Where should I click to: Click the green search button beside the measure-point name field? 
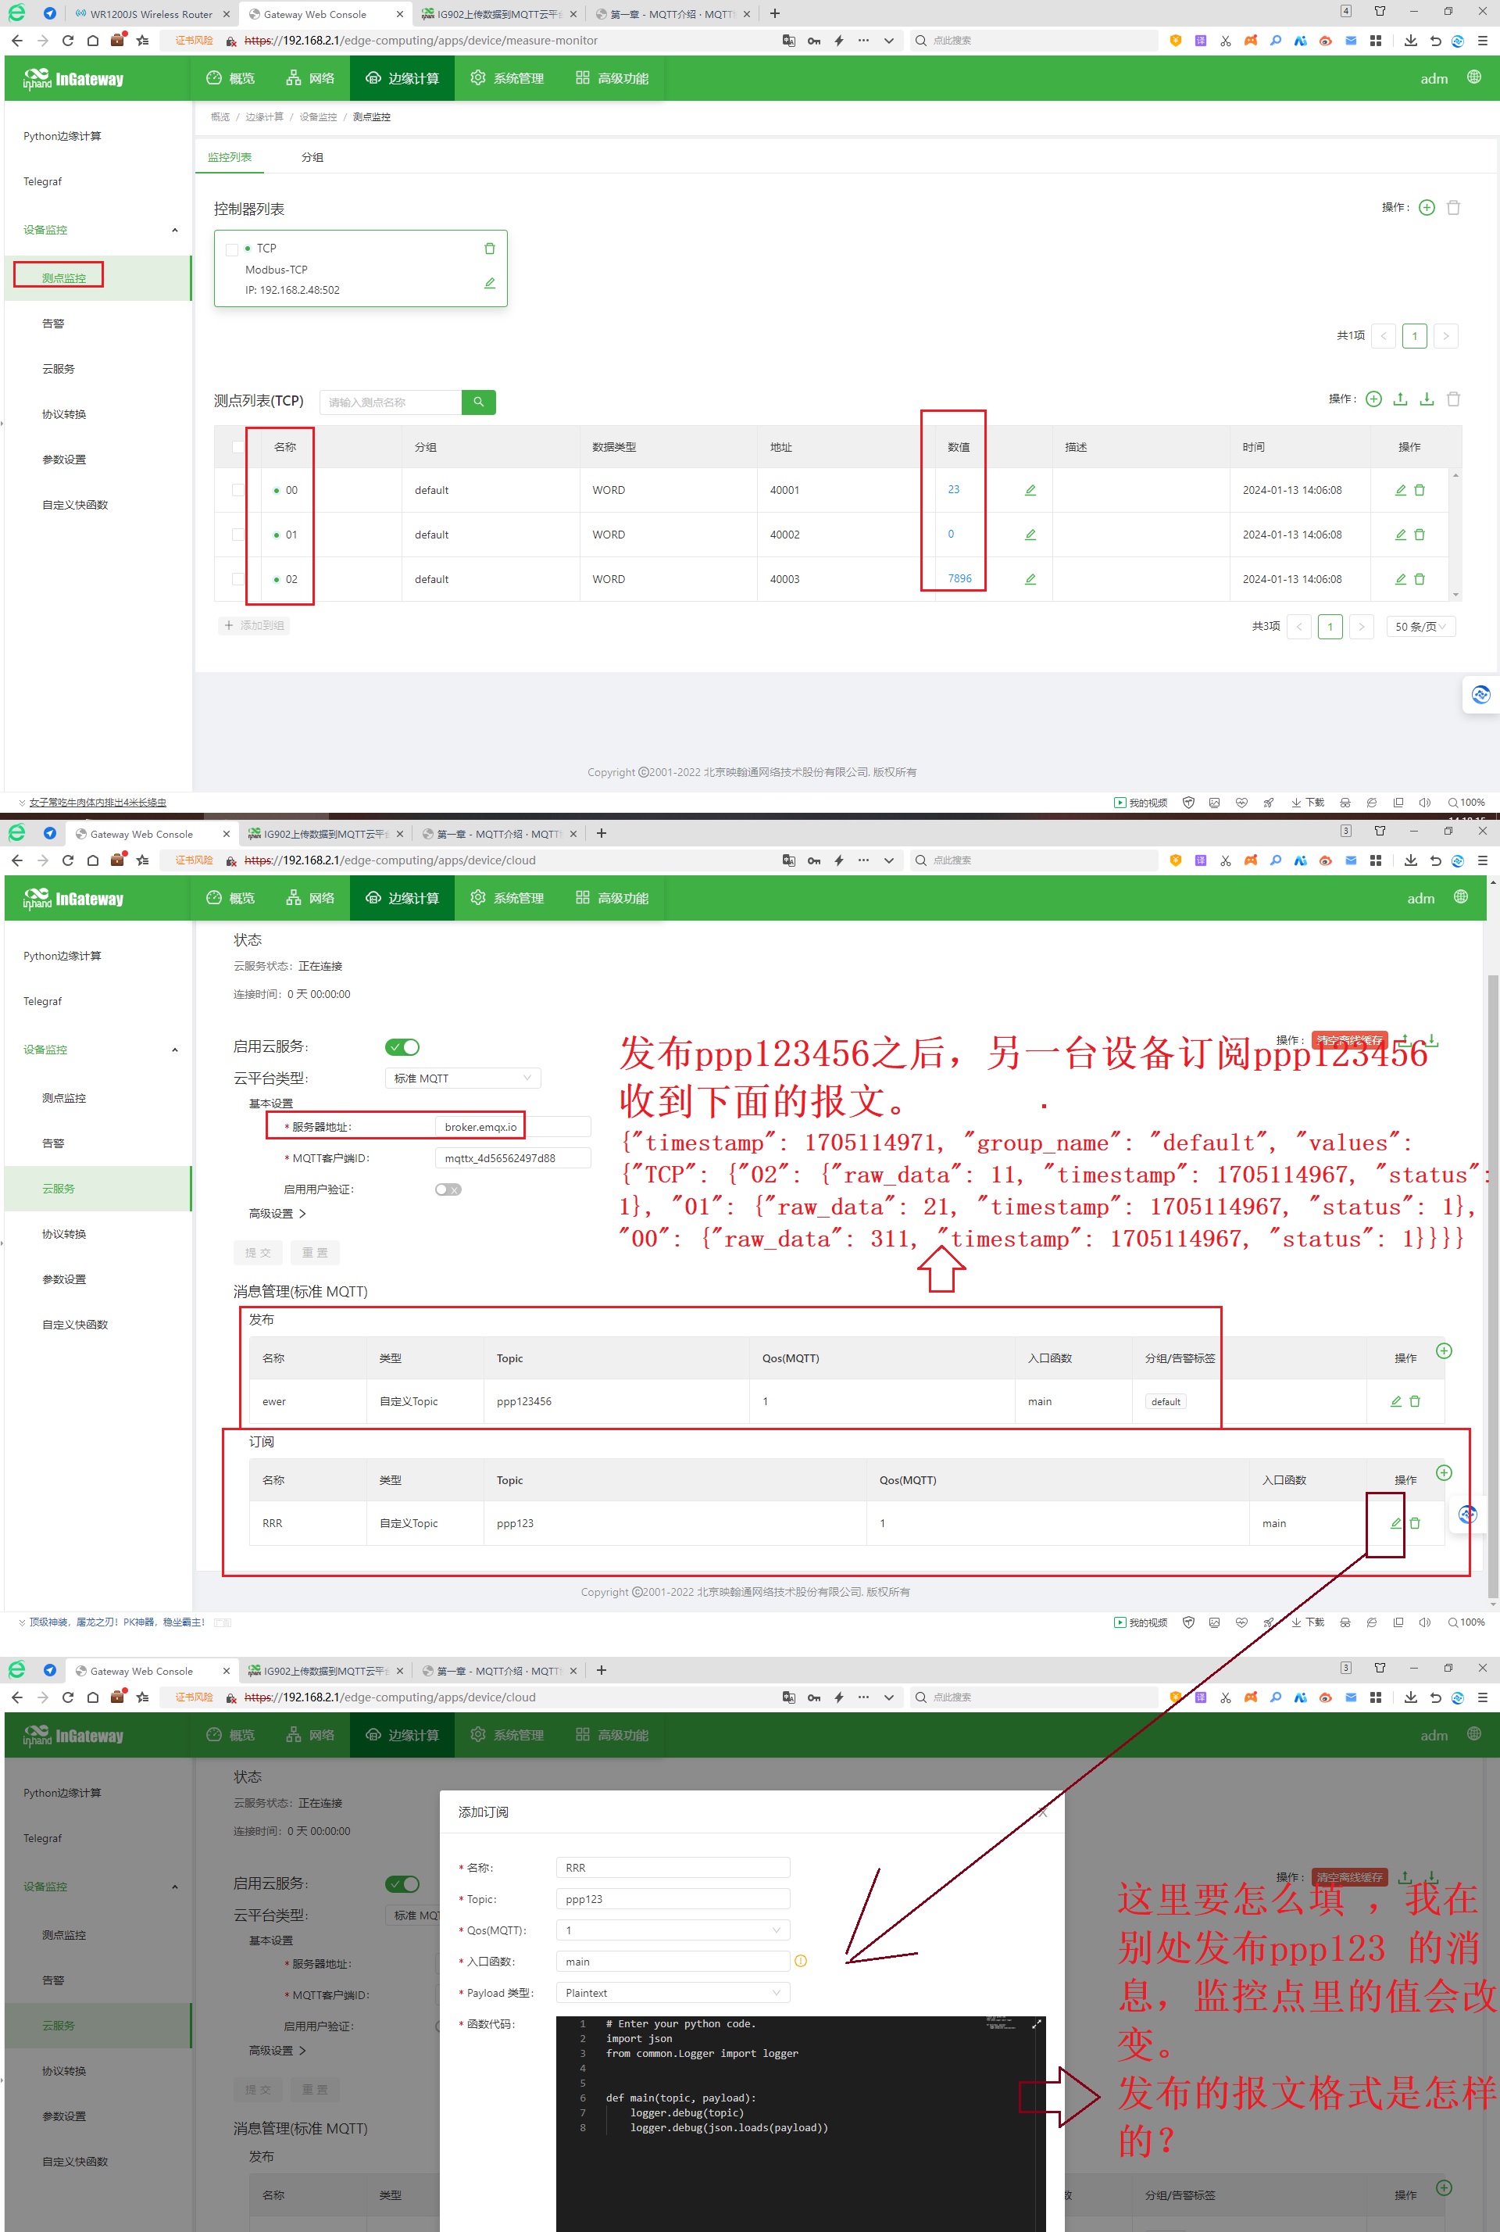[478, 402]
